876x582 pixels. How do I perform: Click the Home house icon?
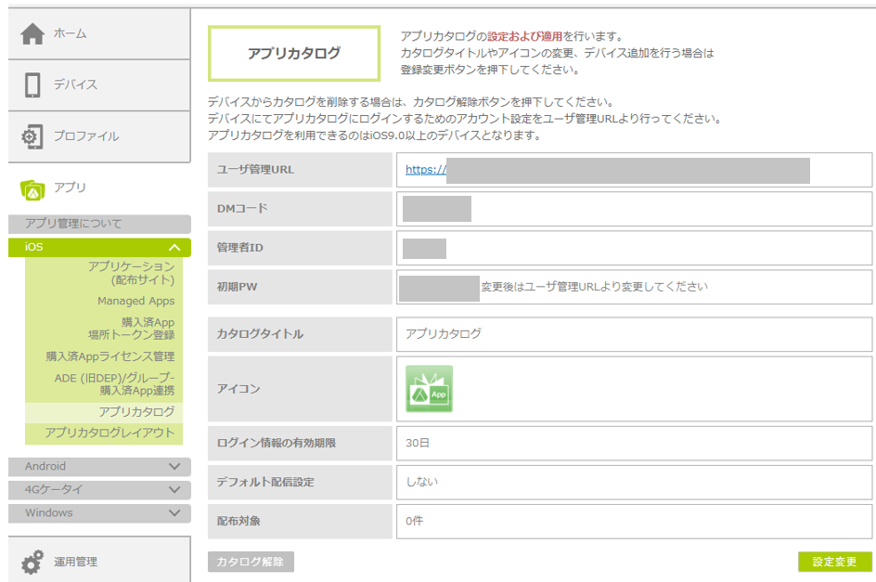coord(32,33)
